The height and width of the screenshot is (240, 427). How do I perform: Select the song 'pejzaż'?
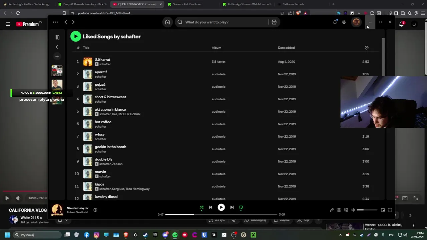pyautogui.click(x=100, y=84)
